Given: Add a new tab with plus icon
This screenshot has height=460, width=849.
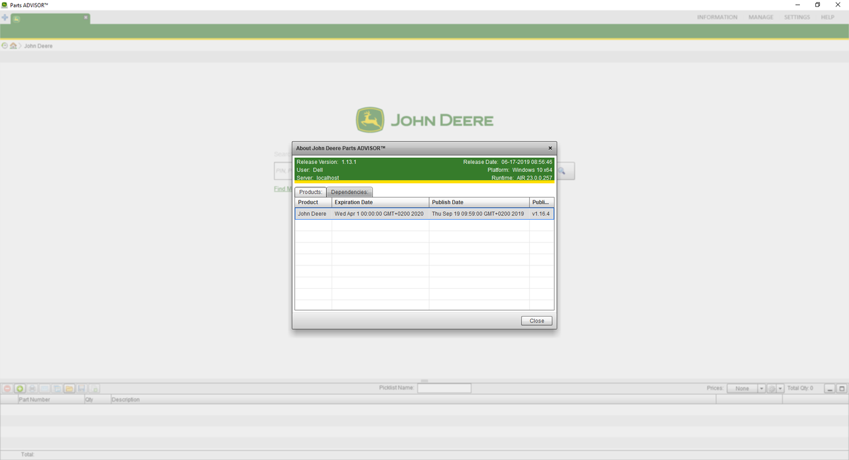Looking at the screenshot, I should 5,18.
